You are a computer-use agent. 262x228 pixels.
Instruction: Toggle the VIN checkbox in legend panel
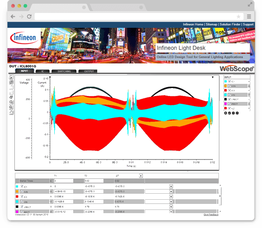pos(230,95)
